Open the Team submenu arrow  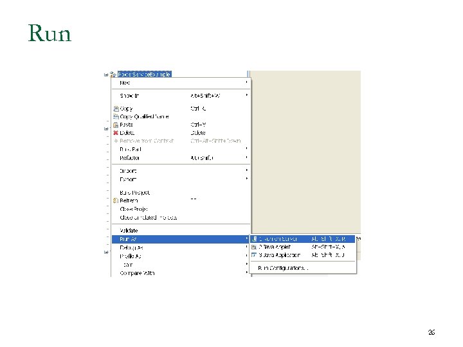[247, 264]
